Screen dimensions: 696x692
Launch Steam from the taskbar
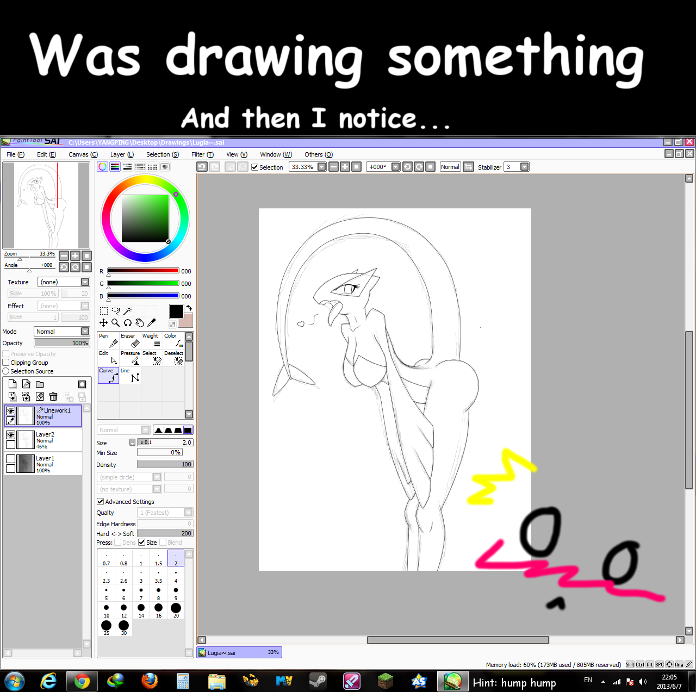click(318, 681)
